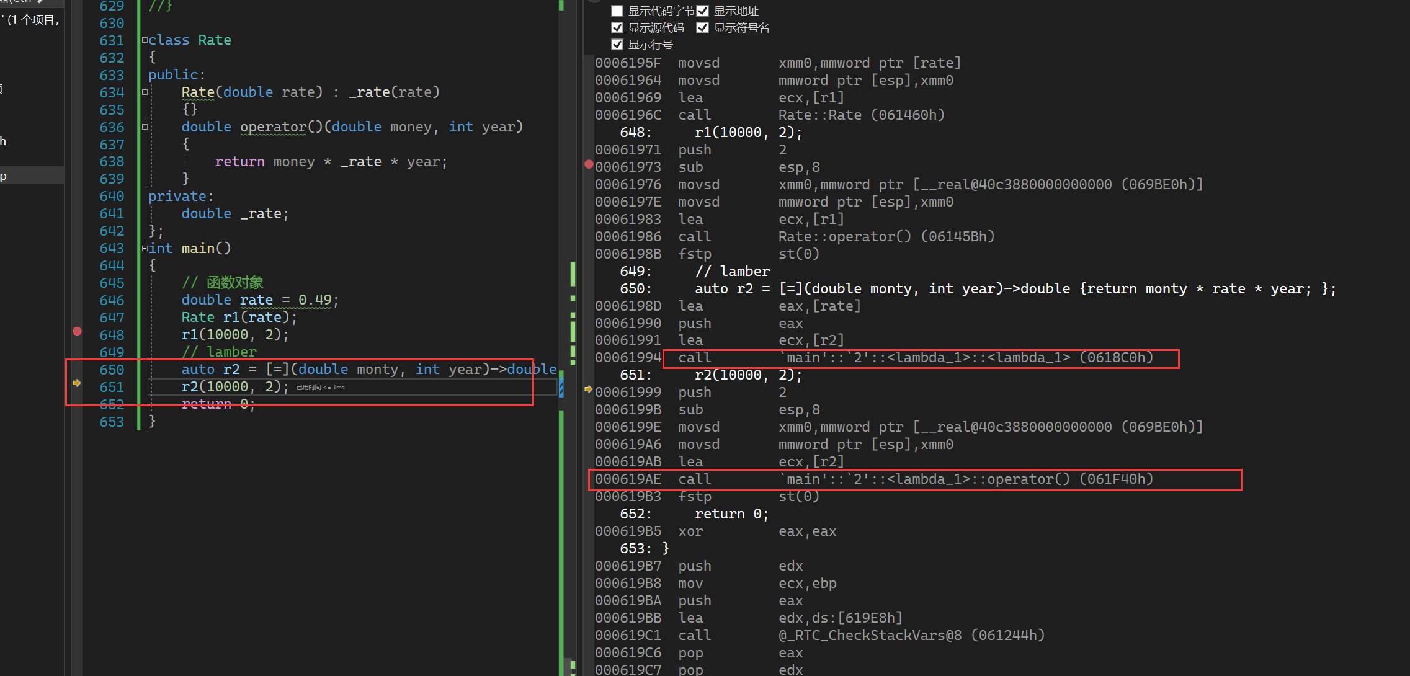Collapse the class Rate block at line 631

tap(145, 40)
